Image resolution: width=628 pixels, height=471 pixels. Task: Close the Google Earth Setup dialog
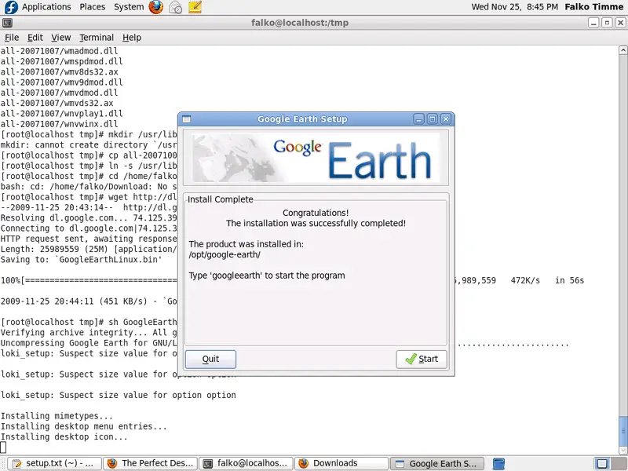click(446, 119)
